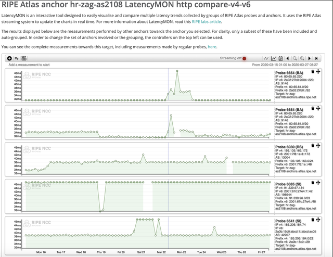The image size is (333, 257).
Task: Click 'AS: 42207' in Probe 6541 info
Action: pos(283,235)
